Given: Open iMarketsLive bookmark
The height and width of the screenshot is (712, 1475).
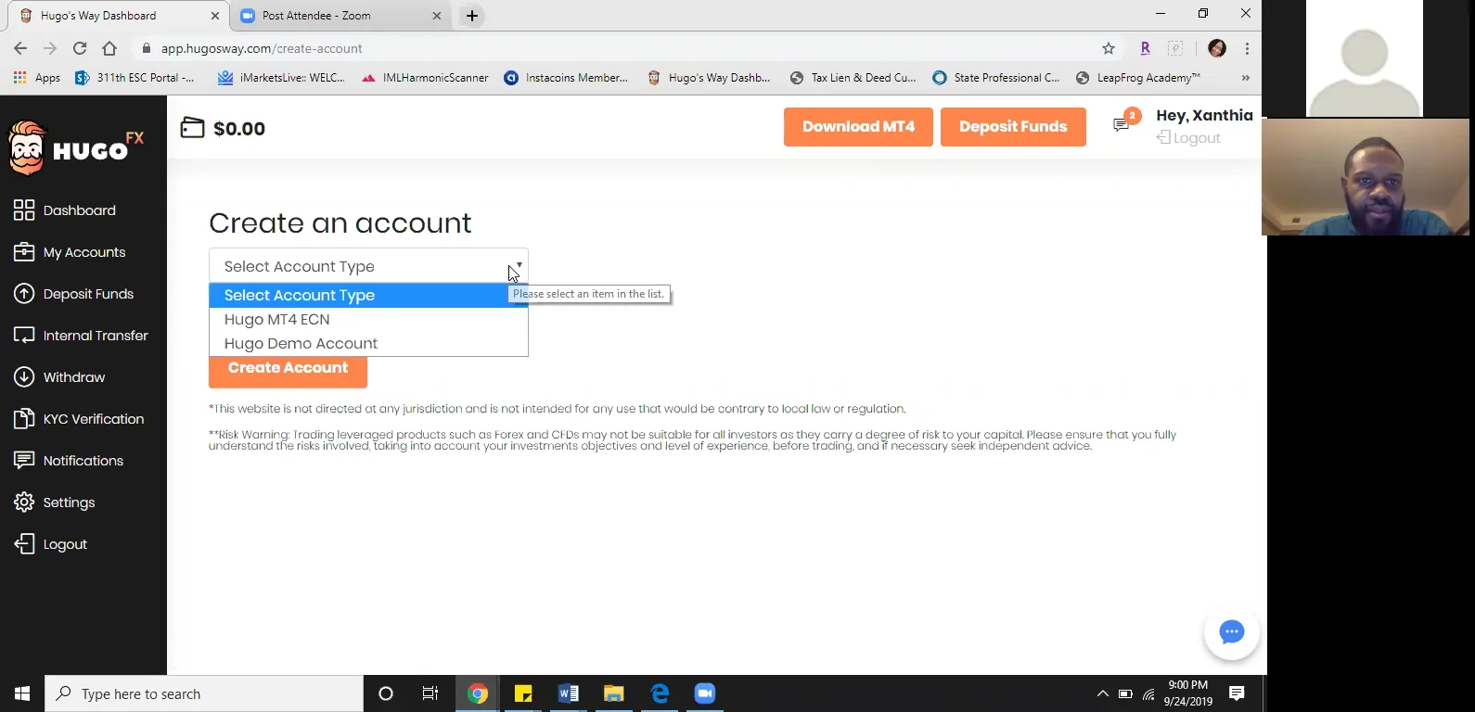Looking at the screenshot, I should point(281,78).
